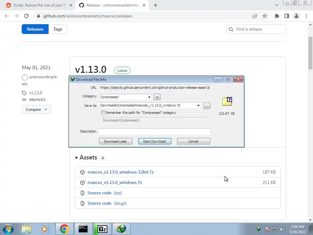Open the Chrome profile avatar
Viewport: 313px width, 235px height.
click(x=296, y=16)
